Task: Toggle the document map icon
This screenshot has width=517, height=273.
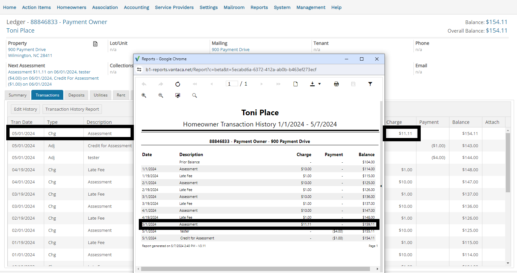Action: 353,84
